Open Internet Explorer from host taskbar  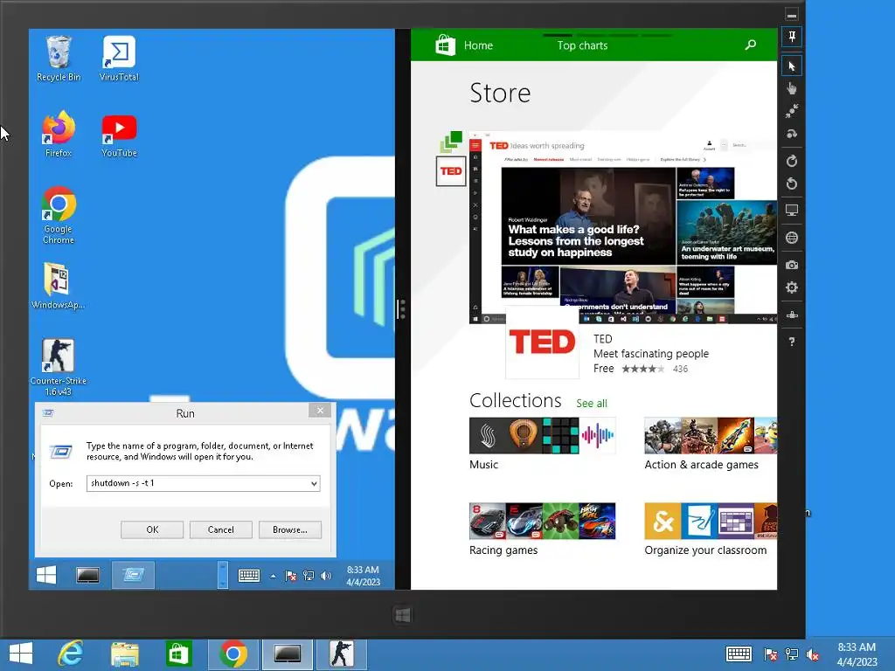[71, 654]
